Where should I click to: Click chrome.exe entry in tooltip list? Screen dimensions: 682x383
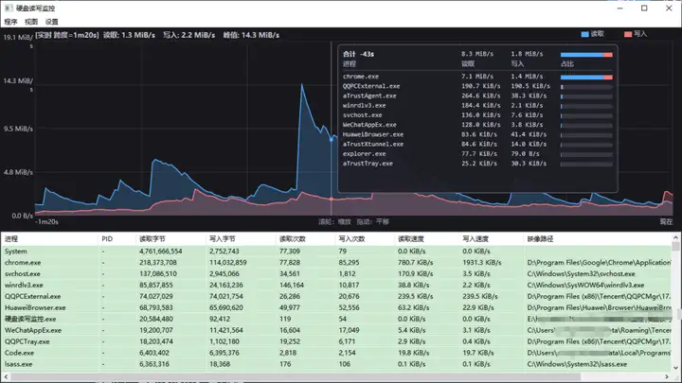[361, 77]
